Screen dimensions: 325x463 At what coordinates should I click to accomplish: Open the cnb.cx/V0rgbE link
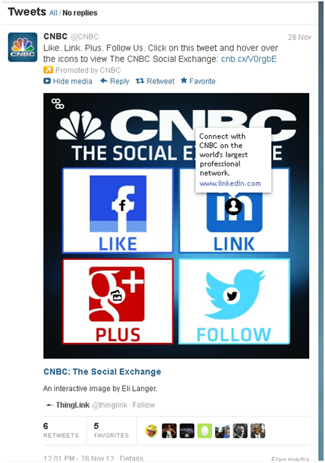[249, 59]
